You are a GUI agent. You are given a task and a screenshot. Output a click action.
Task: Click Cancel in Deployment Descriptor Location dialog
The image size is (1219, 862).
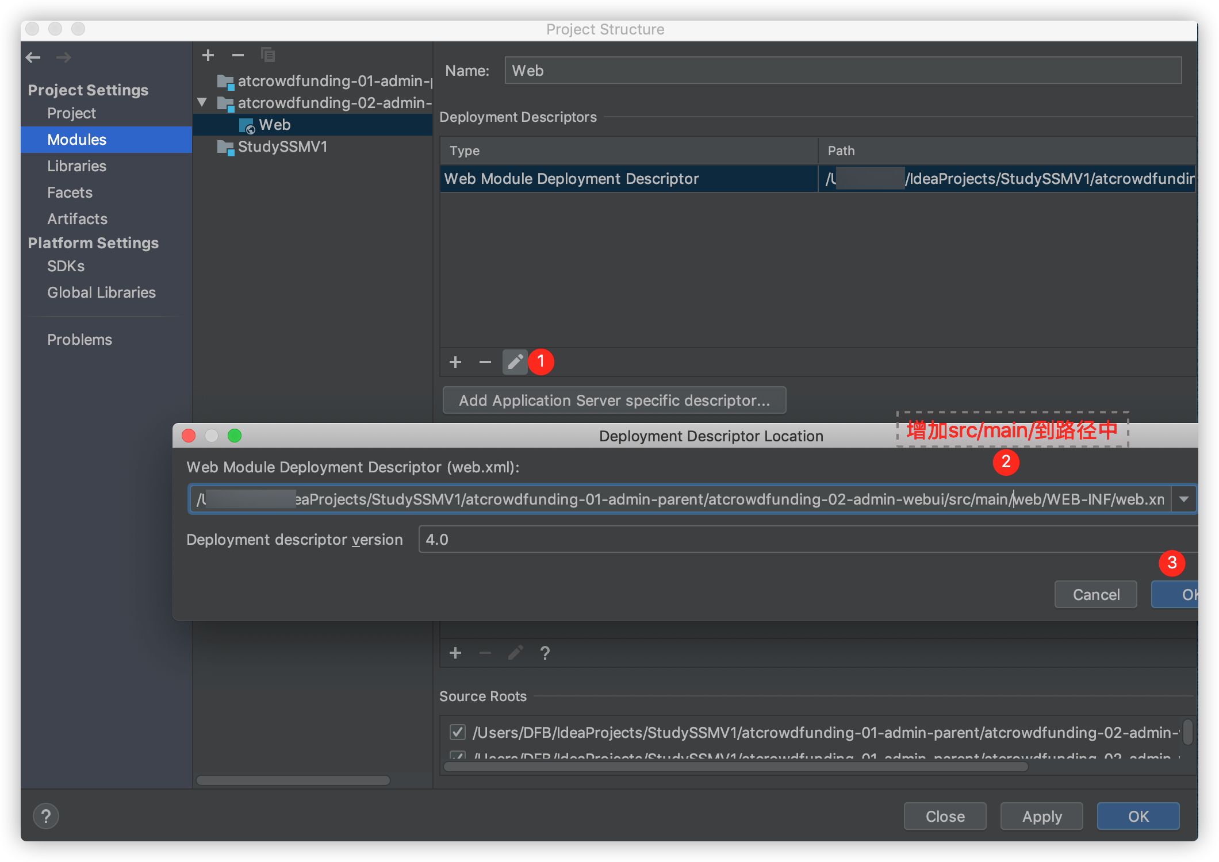(1095, 594)
